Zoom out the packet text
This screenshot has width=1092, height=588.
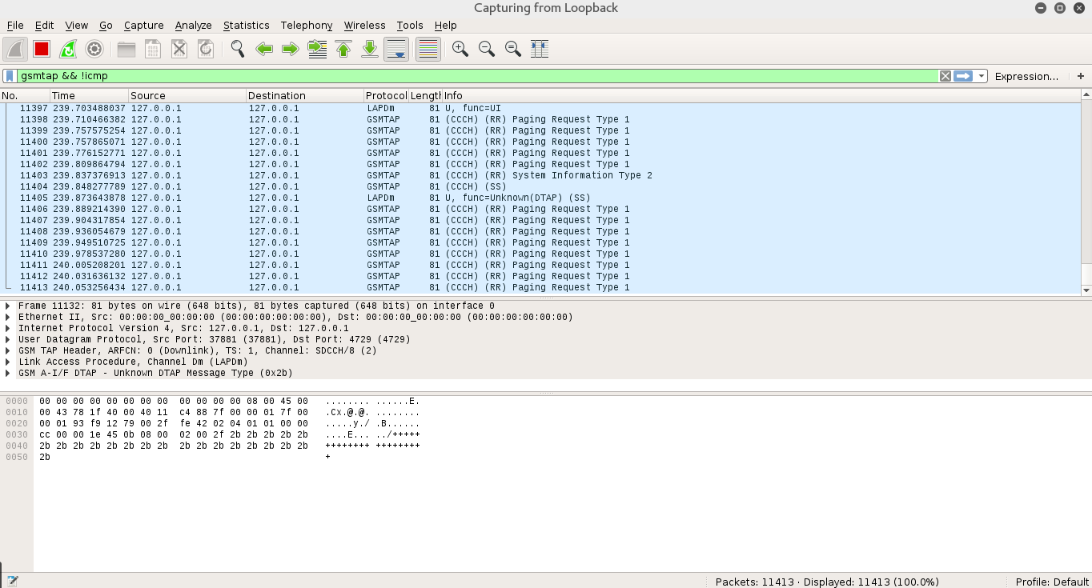(487, 49)
